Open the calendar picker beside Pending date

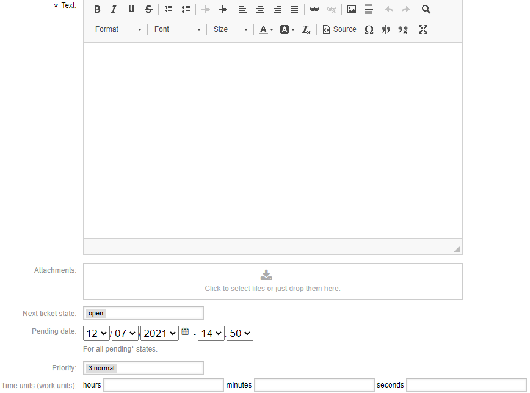(x=186, y=330)
